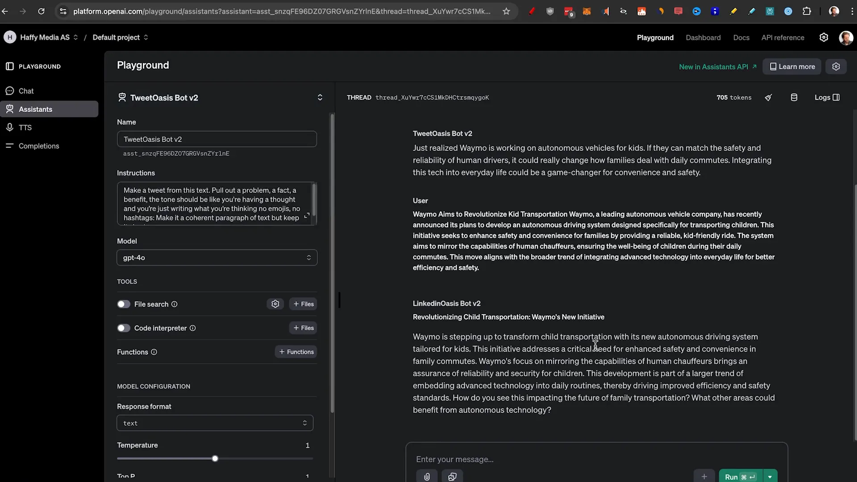The height and width of the screenshot is (482, 857).
Task: Open the Response format text dropdown
Action: [x=215, y=423]
